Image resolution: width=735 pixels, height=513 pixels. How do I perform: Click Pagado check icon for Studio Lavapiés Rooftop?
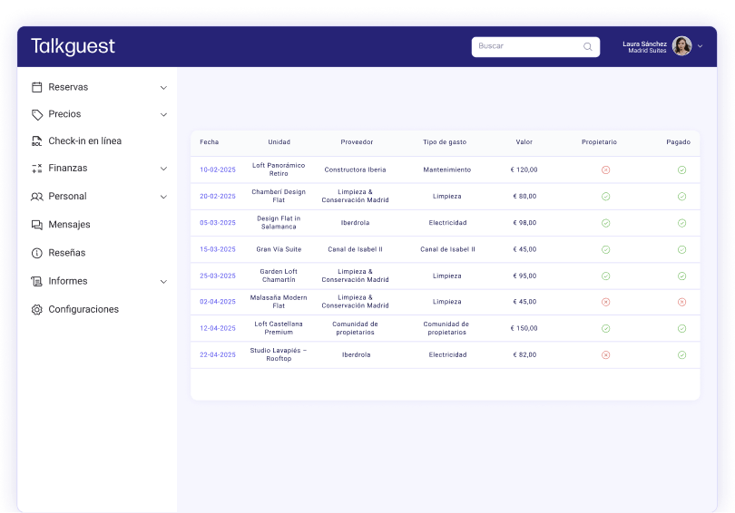click(681, 354)
